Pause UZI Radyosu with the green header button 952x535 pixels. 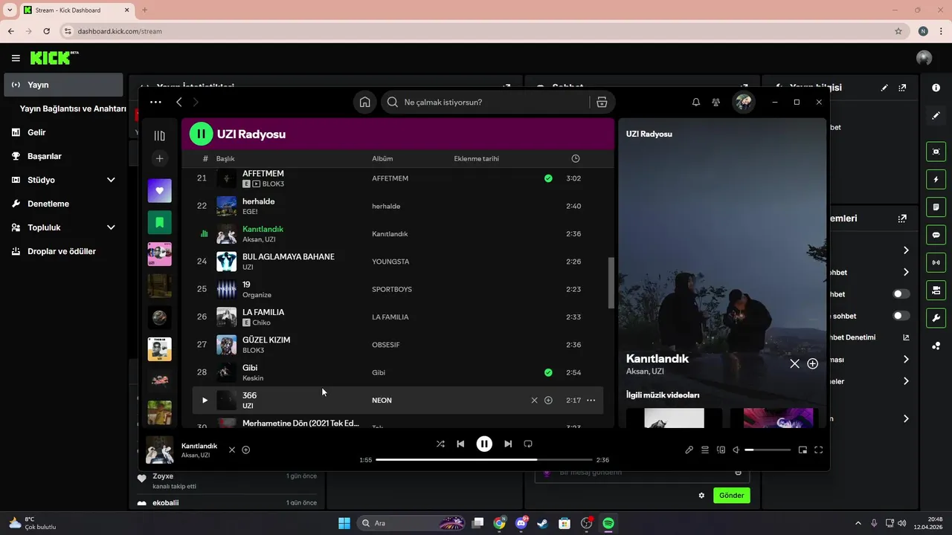pos(201,134)
